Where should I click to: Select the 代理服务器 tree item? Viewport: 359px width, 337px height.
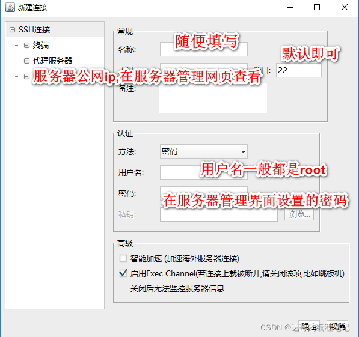point(52,61)
